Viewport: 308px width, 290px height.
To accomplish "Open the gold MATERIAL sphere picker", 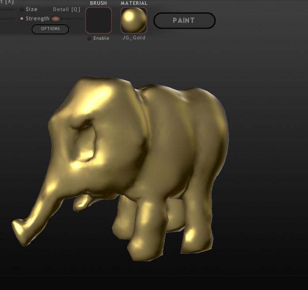I will coord(134,20).
